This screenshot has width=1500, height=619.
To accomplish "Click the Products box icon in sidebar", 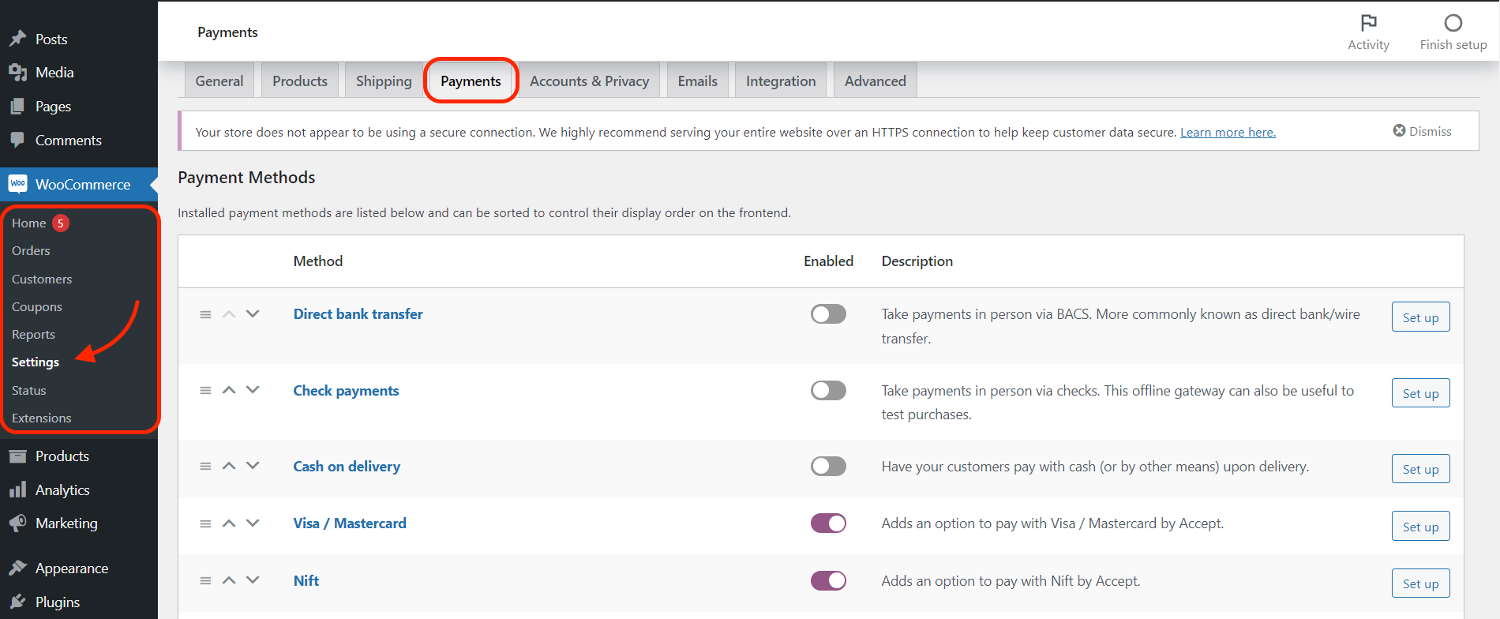I will tap(17, 456).
